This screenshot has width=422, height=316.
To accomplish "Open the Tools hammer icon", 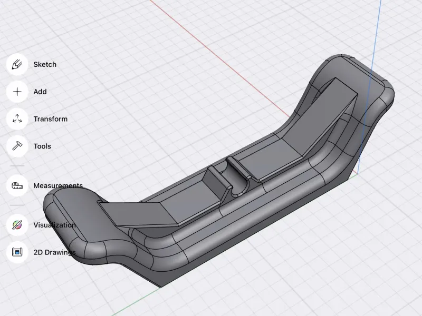I will [x=17, y=146].
